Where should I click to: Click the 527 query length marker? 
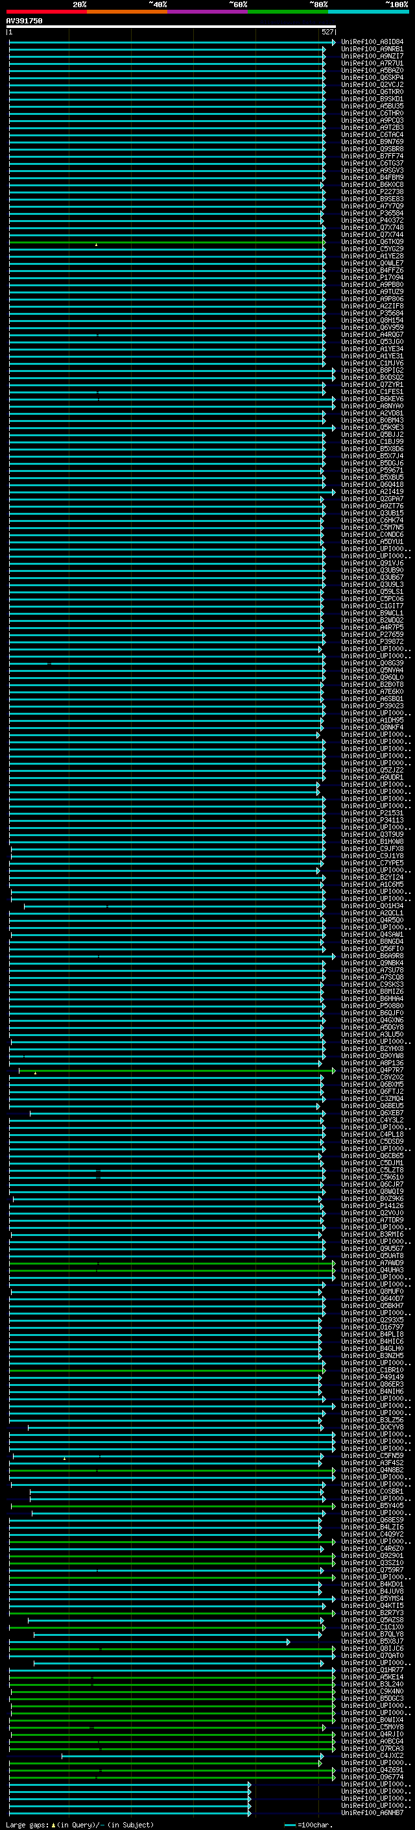(327, 32)
